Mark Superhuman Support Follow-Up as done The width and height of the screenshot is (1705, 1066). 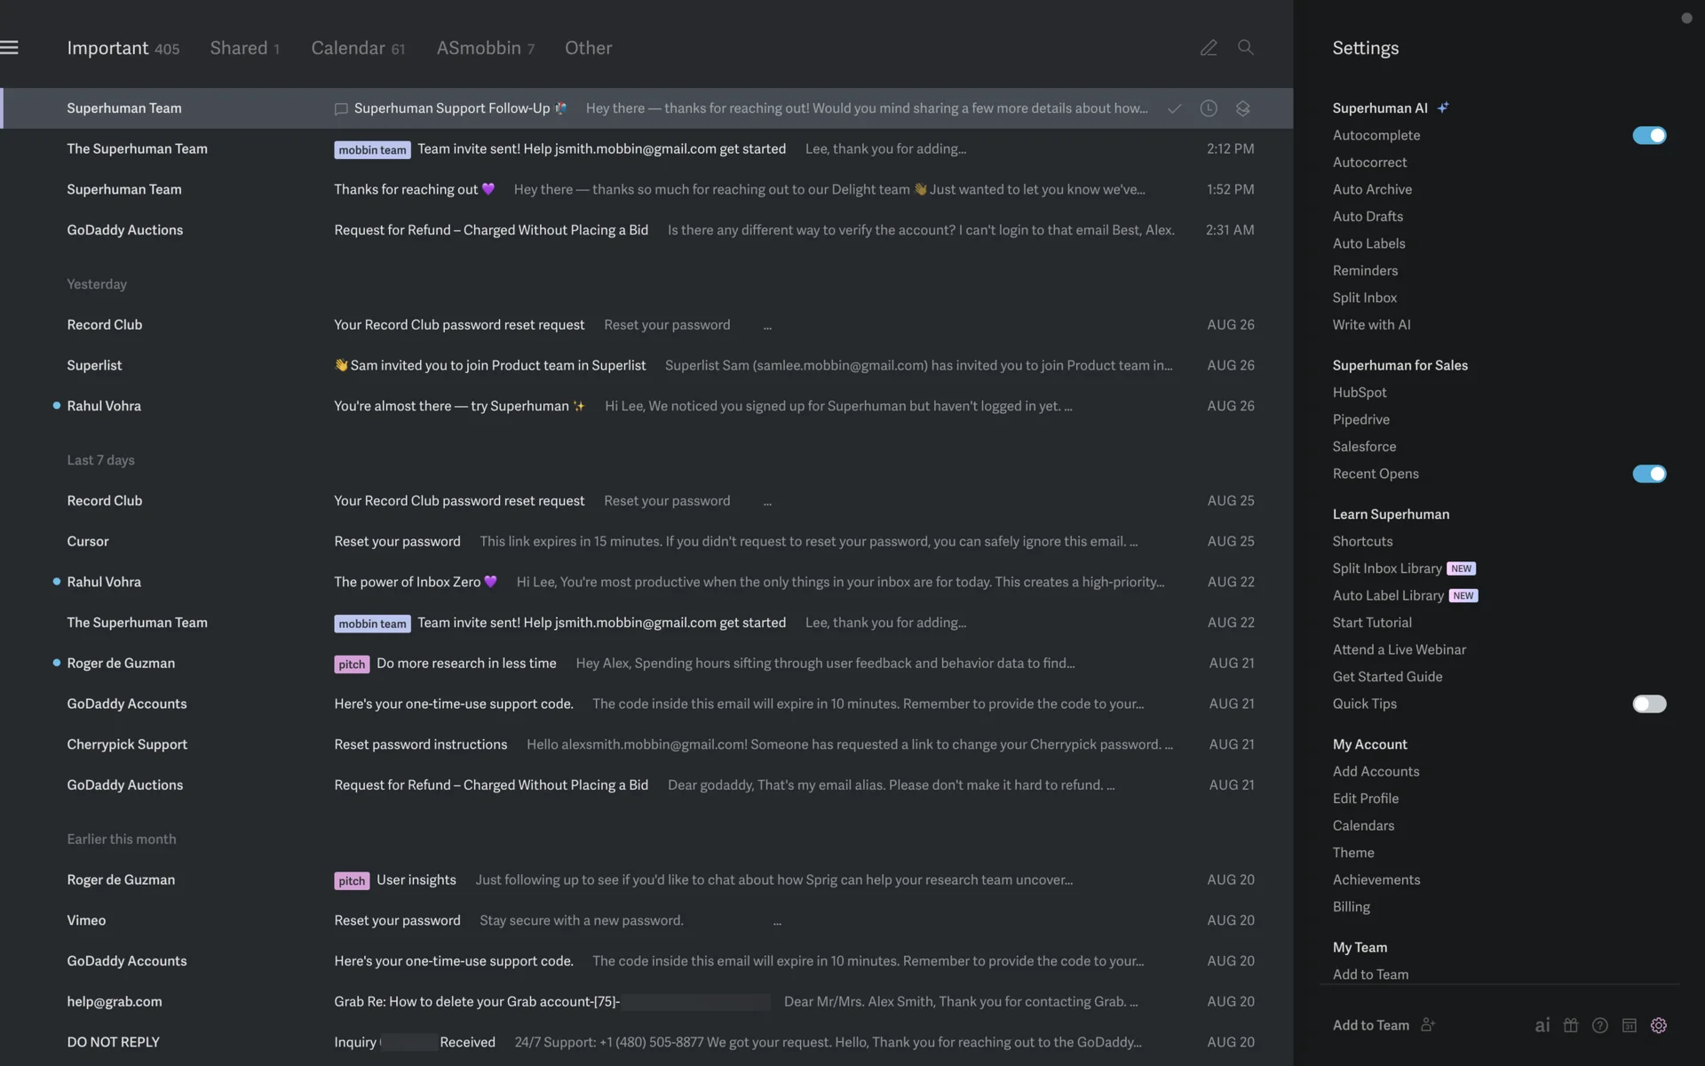[x=1174, y=108]
